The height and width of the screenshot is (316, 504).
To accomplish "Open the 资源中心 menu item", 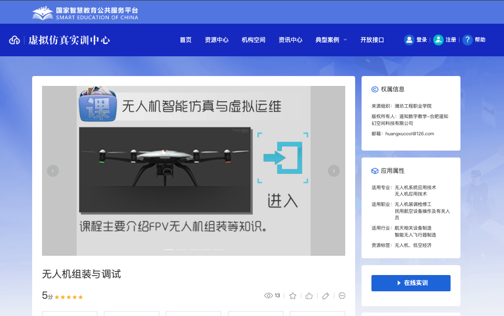I will pyautogui.click(x=217, y=40).
